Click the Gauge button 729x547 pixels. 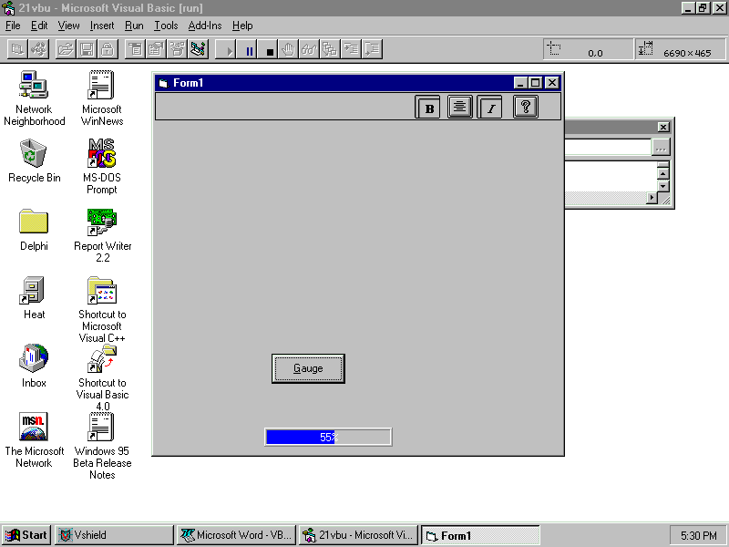click(308, 368)
